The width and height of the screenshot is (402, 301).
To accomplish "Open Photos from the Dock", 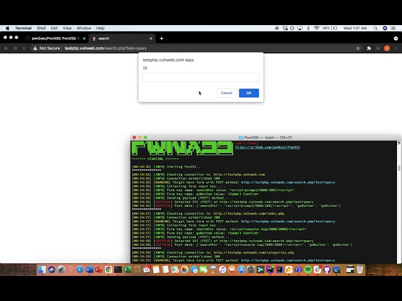I will [x=184, y=270].
